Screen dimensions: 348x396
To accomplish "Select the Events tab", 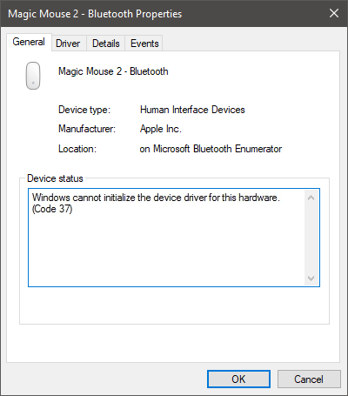I will [144, 44].
